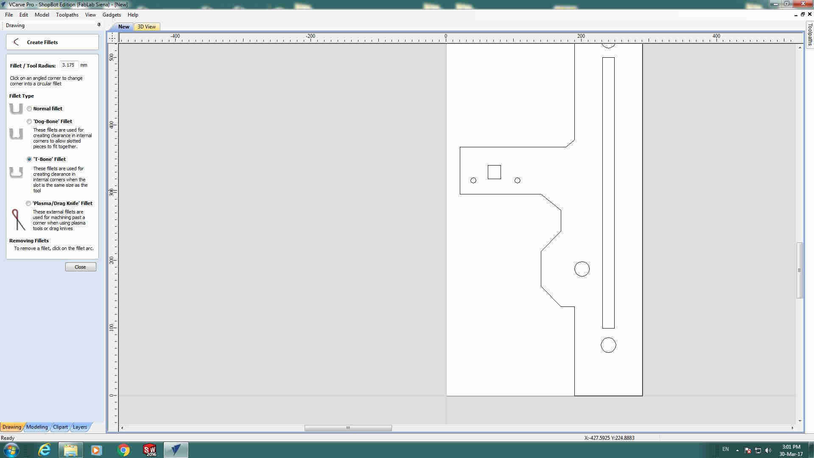Pin the Drawing panel
814x458 pixels.
(x=99, y=25)
